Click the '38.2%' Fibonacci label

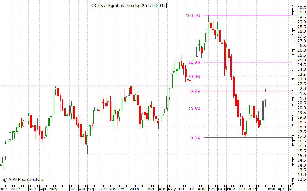[x=195, y=91]
